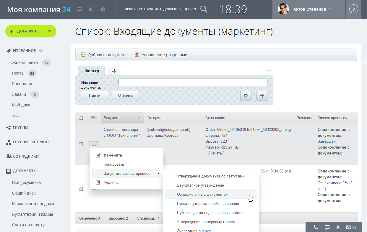Click the Favorites settings gear icon
Image resolution: width=367 pixels, height=232 pixels.
41,51
